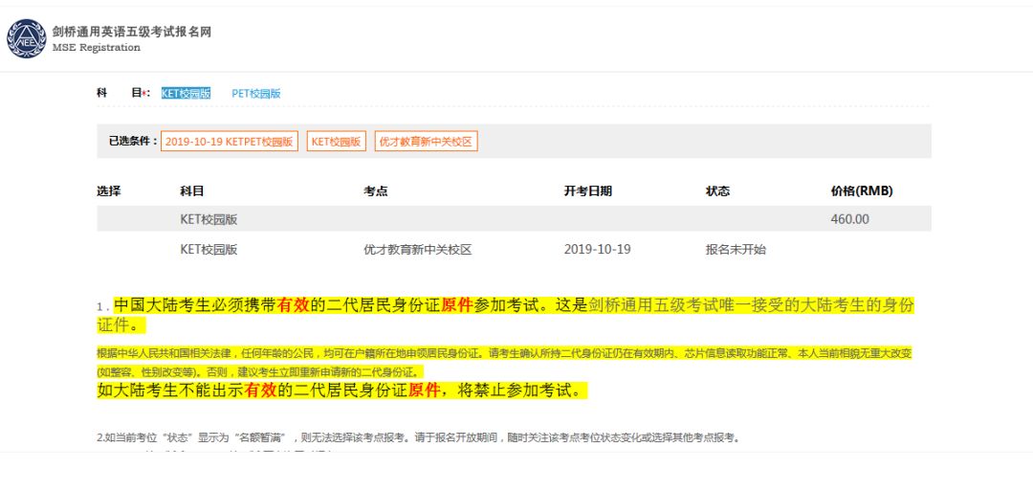The width and height of the screenshot is (1033, 492).
Task: Click note 2 about 名额暂满 status
Action: 418,437
